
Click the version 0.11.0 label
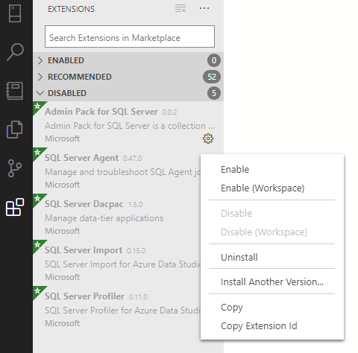click(138, 297)
